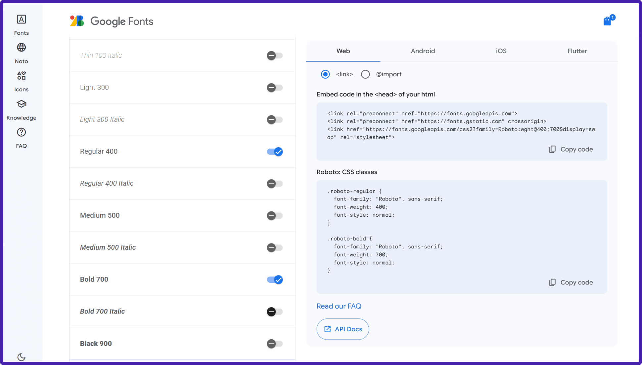Toggle dark mode moon icon
Screen dimensions: 642x365
[22, 357]
